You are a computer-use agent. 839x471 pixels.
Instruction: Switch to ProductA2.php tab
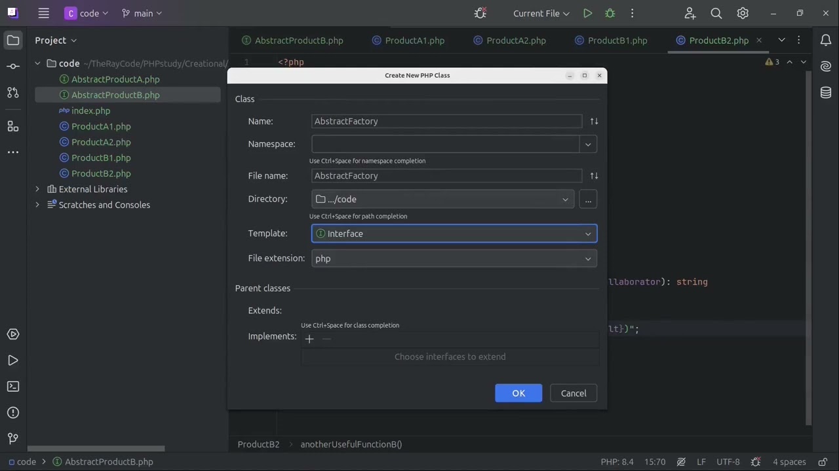tap(510, 41)
